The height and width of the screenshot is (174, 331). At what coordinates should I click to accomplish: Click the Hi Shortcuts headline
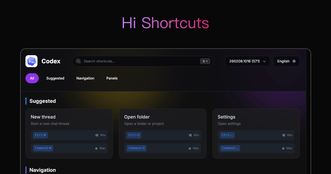pos(165,23)
